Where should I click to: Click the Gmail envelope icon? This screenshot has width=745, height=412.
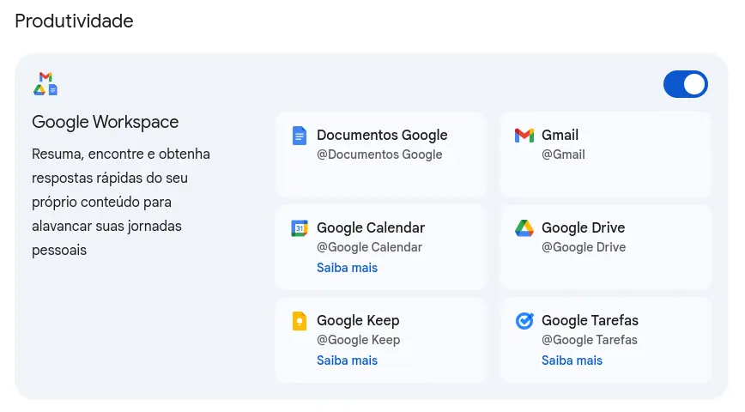coord(524,136)
